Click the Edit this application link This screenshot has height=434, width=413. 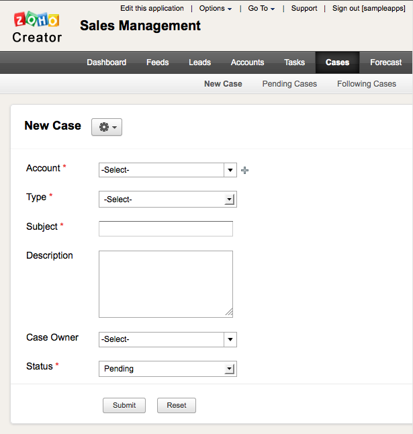click(152, 9)
